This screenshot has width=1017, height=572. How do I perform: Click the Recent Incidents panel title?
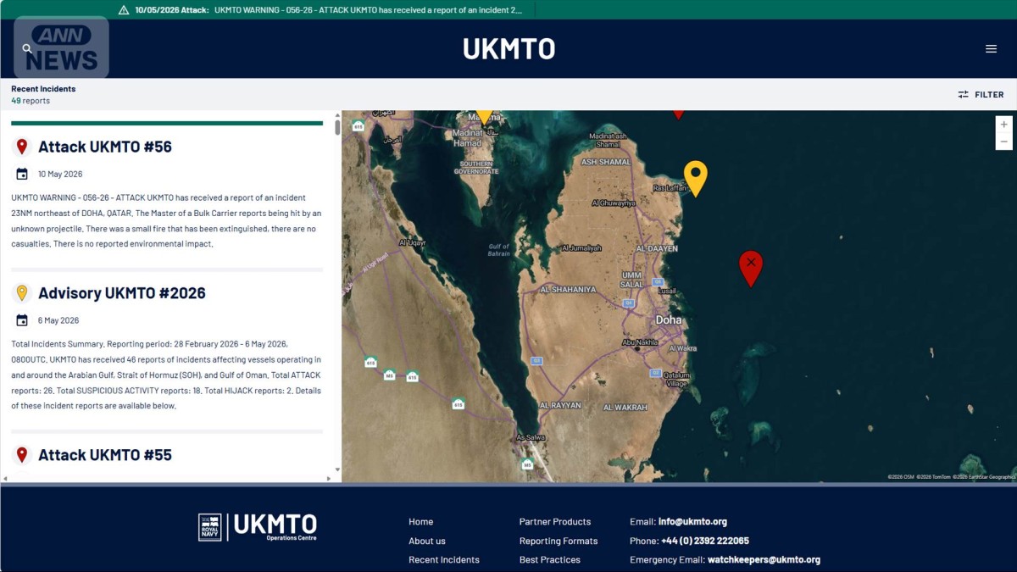pos(43,89)
